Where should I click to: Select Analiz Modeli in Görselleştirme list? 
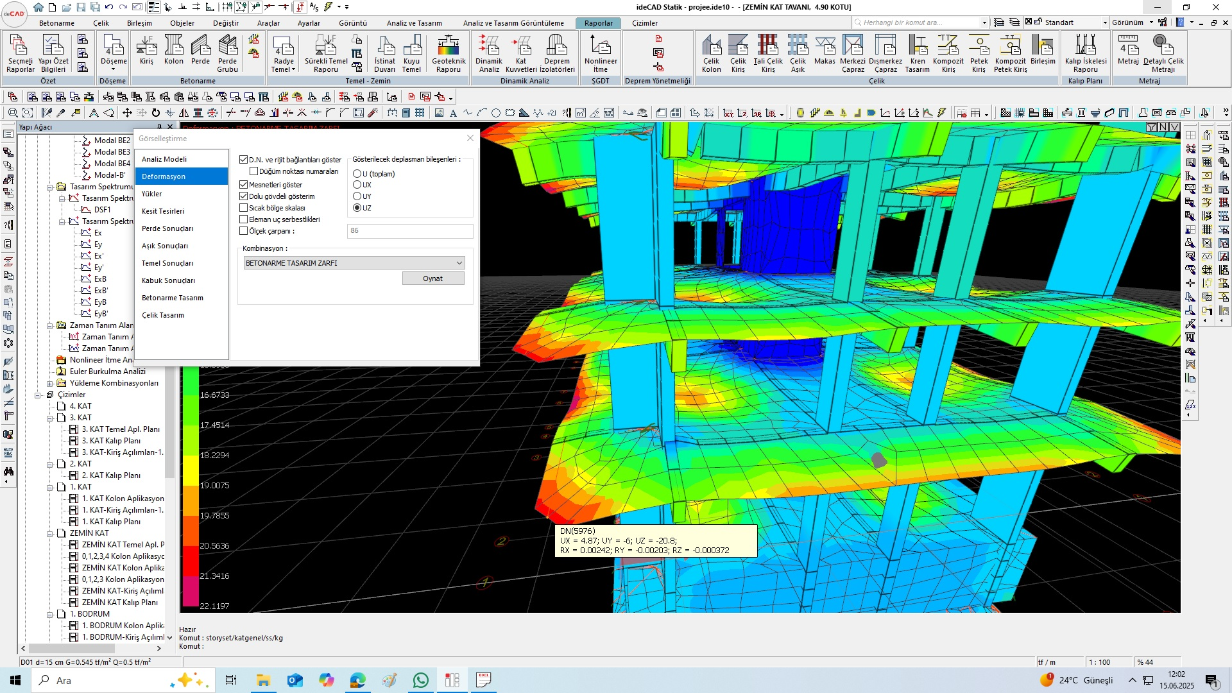pyautogui.click(x=182, y=159)
